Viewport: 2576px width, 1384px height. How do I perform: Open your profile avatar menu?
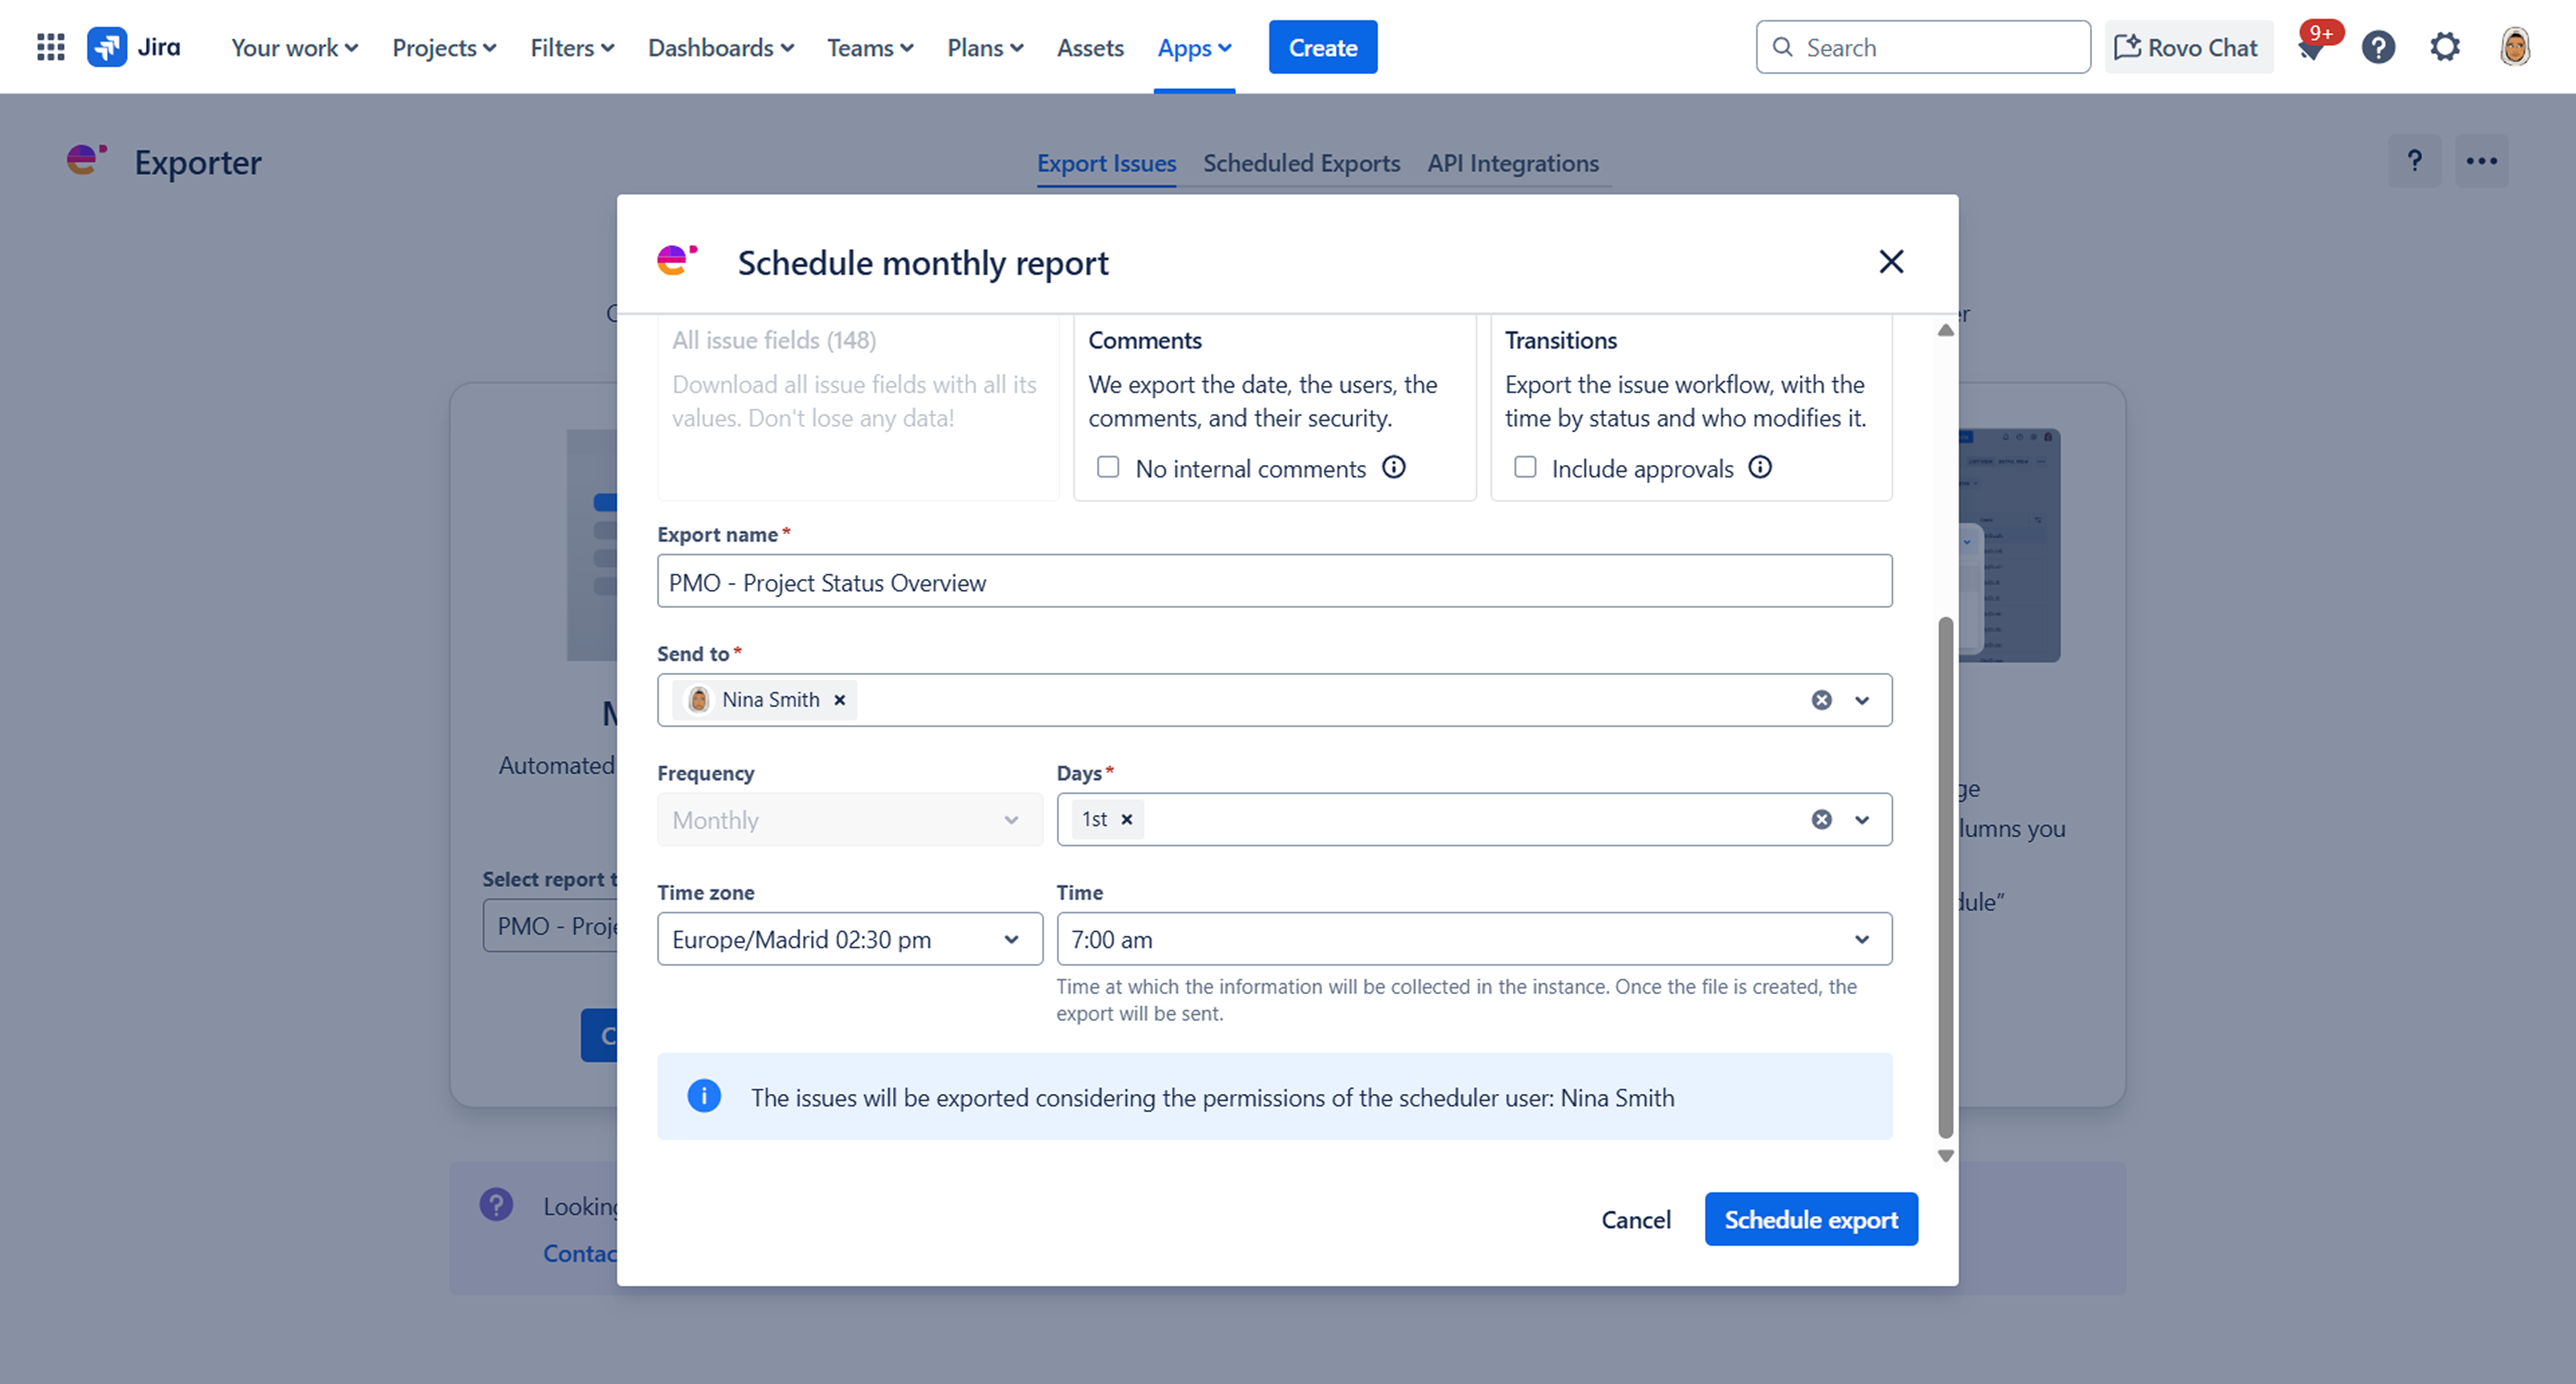point(2515,47)
